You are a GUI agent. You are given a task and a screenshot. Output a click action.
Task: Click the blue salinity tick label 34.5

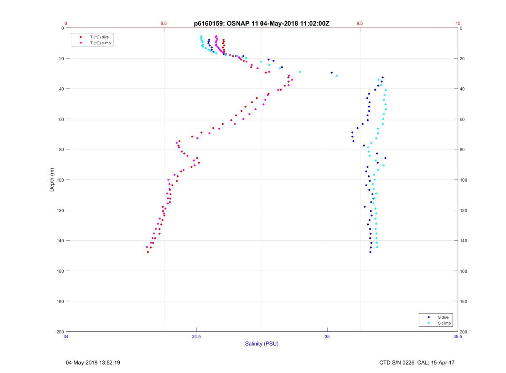[196, 336]
